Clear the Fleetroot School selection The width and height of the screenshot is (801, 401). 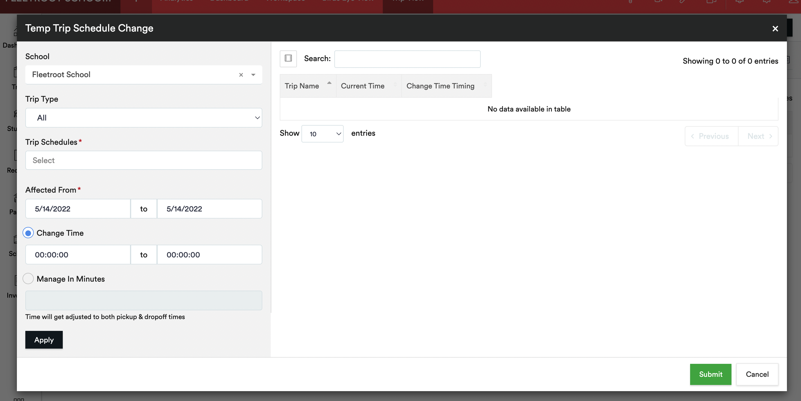(241, 75)
